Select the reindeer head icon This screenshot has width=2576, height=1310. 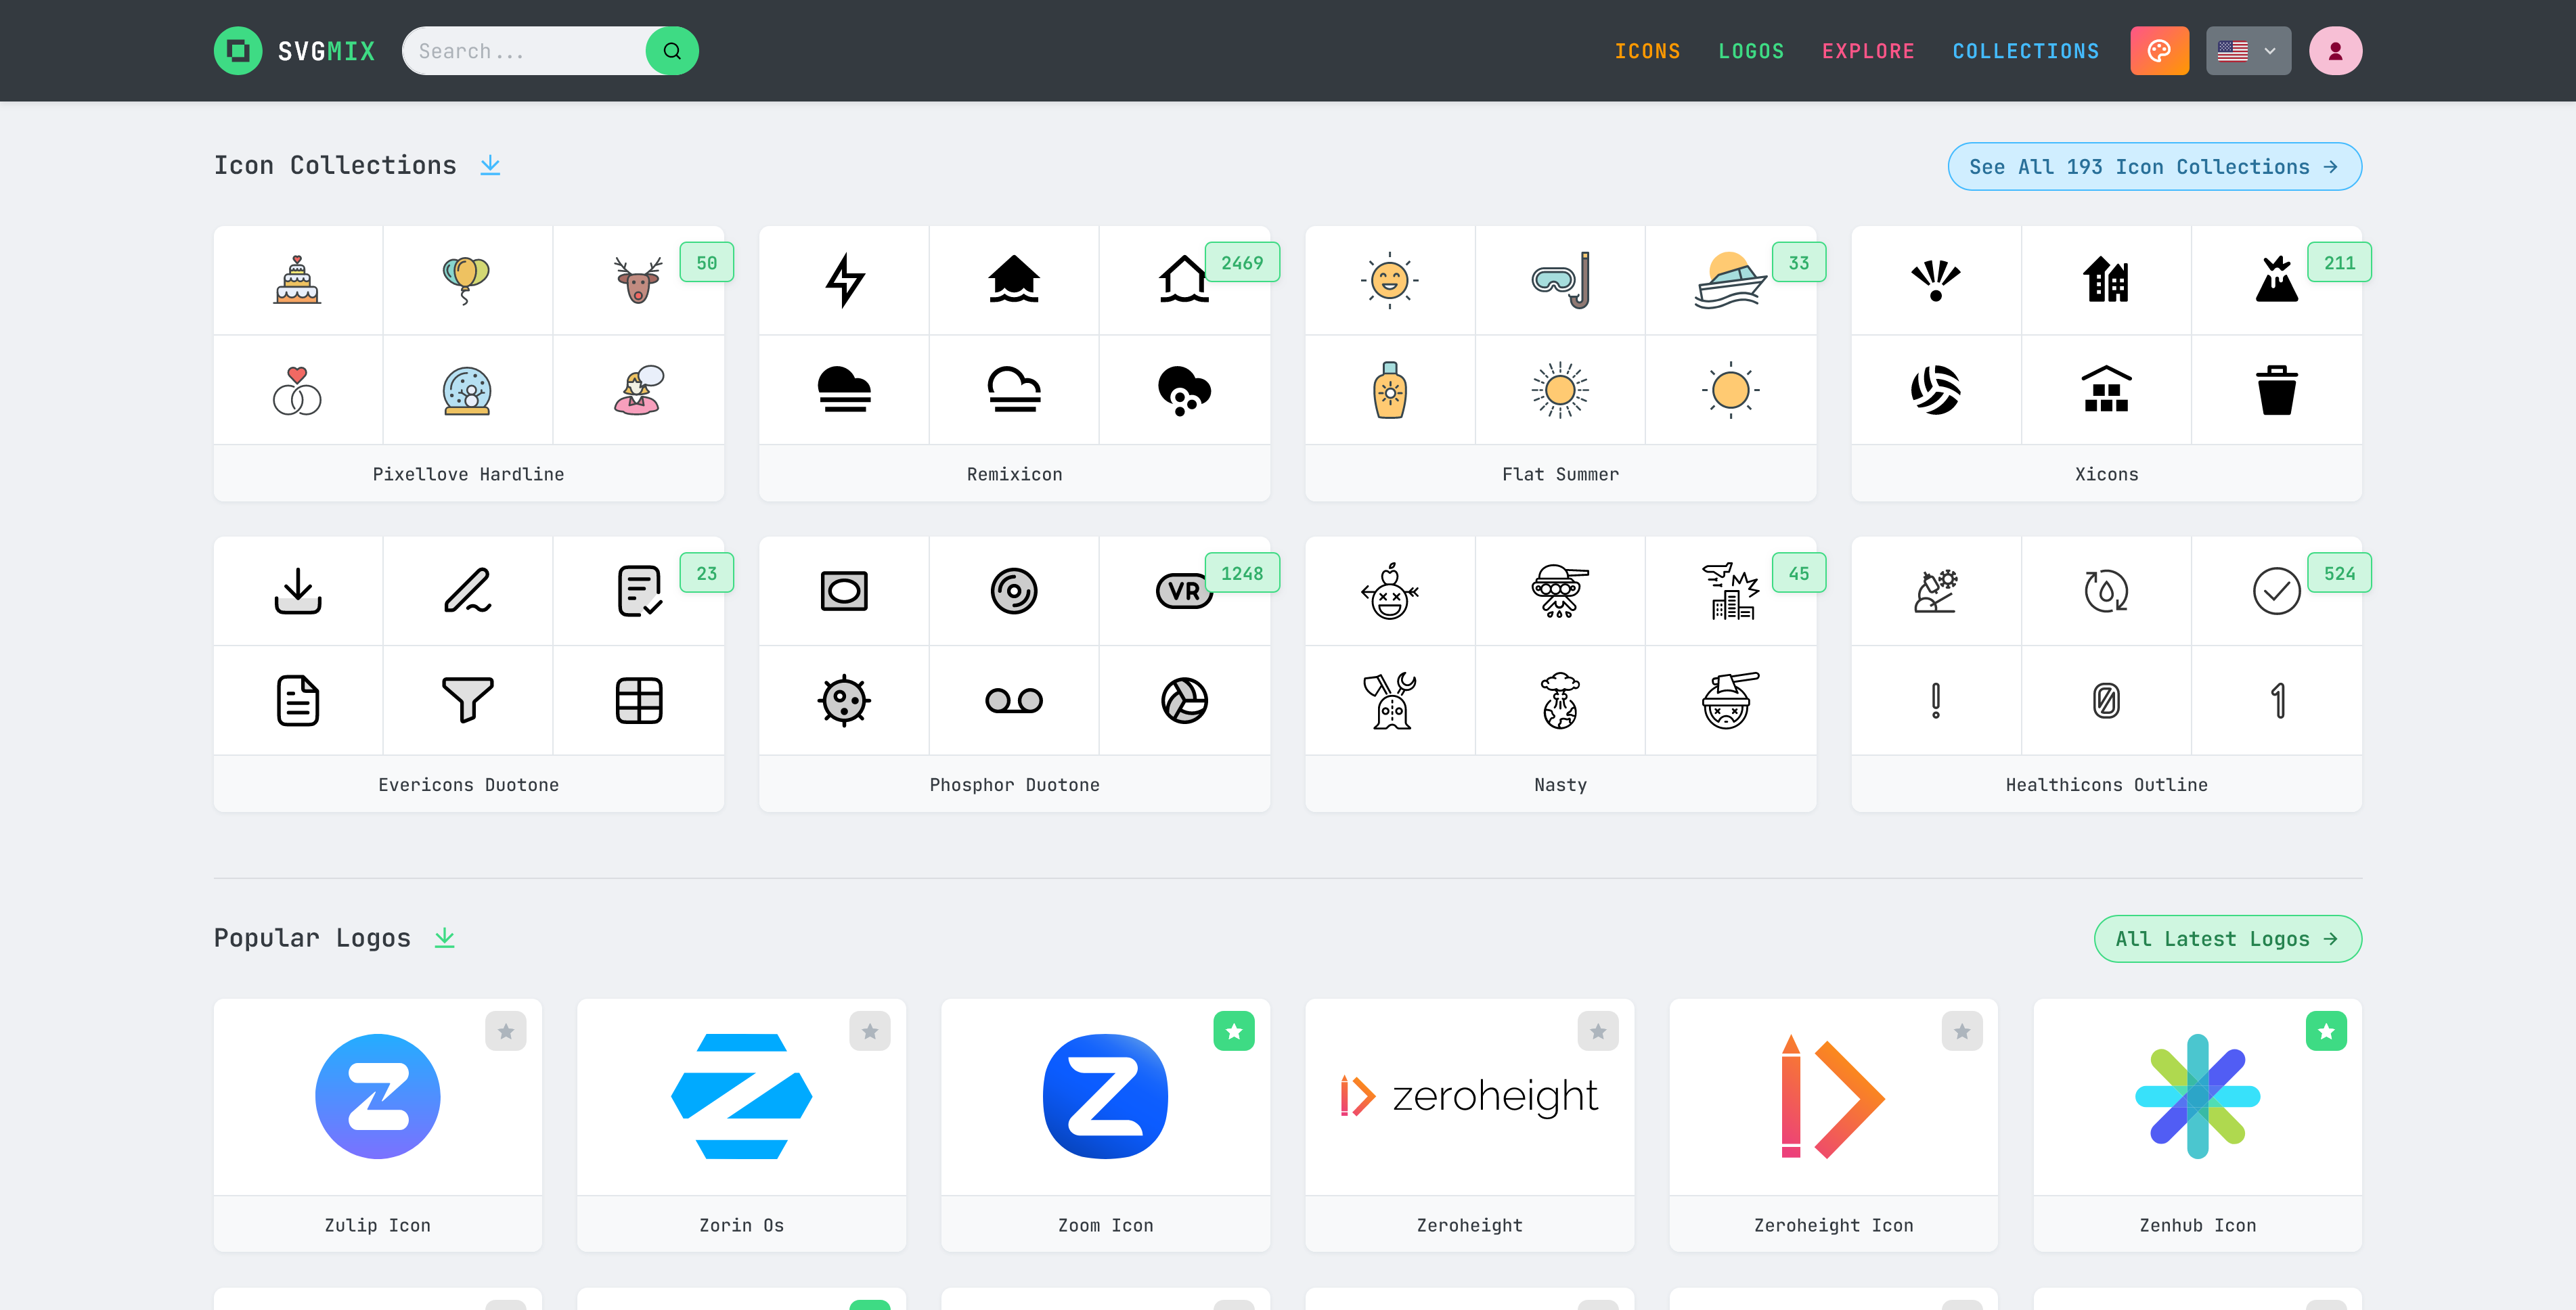638,280
